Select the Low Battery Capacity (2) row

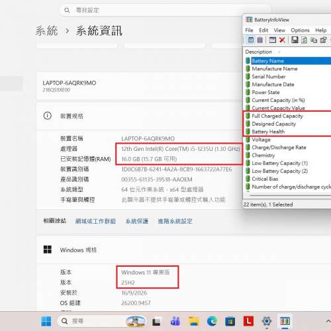[288, 171]
